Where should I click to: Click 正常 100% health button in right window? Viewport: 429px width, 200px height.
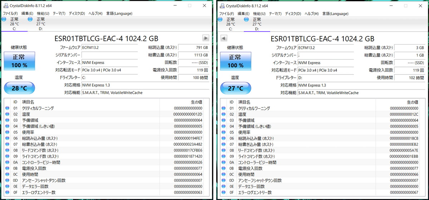tap(236, 61)
